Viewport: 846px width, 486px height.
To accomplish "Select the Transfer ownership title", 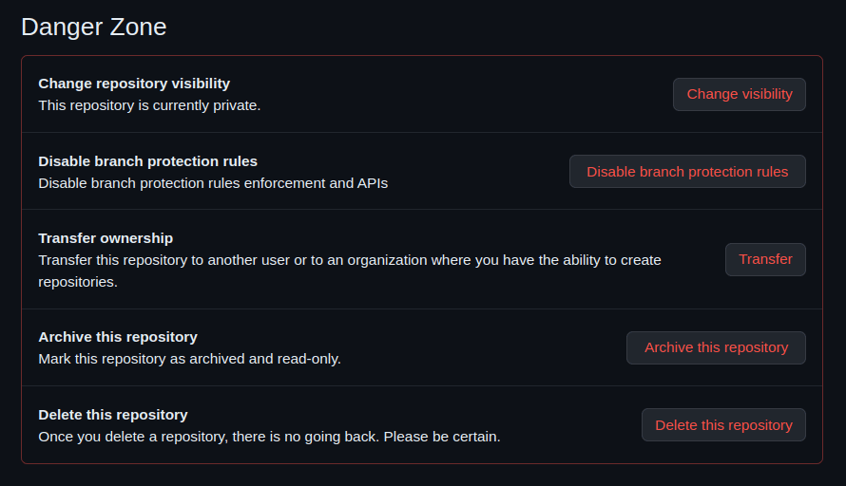I will point(106,238).
